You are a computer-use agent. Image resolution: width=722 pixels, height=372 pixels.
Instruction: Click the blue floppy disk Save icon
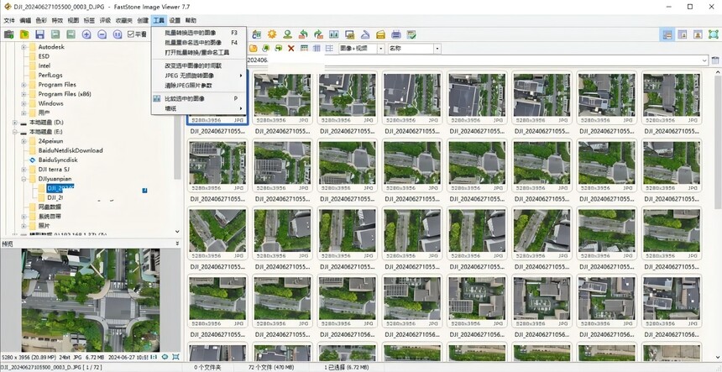(x=39, y=34)
